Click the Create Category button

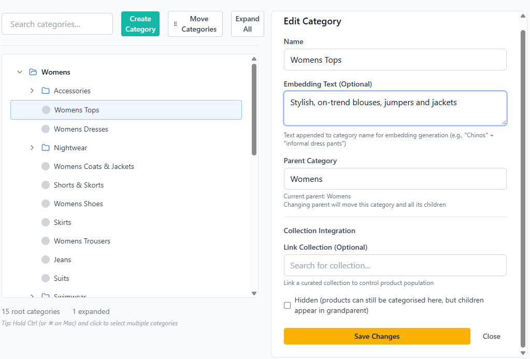pyautogui.click(x=140, y=23)
